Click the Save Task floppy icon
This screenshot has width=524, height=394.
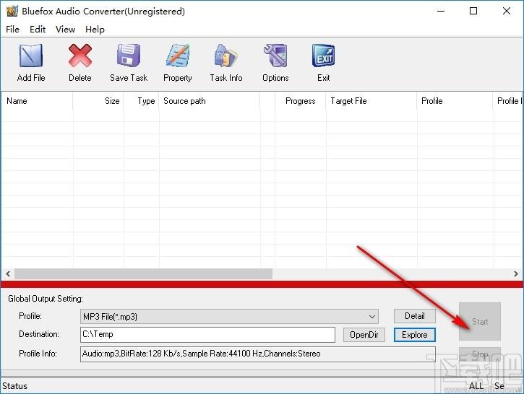[x=129, y=56]
